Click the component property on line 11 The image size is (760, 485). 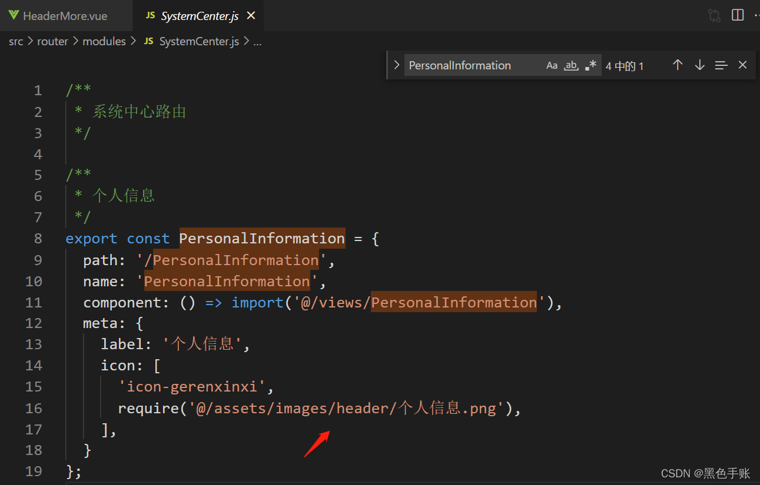(122, 302)
